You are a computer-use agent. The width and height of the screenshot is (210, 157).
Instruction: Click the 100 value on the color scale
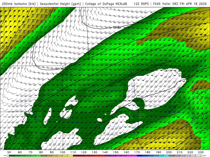[x=62, y=152]
